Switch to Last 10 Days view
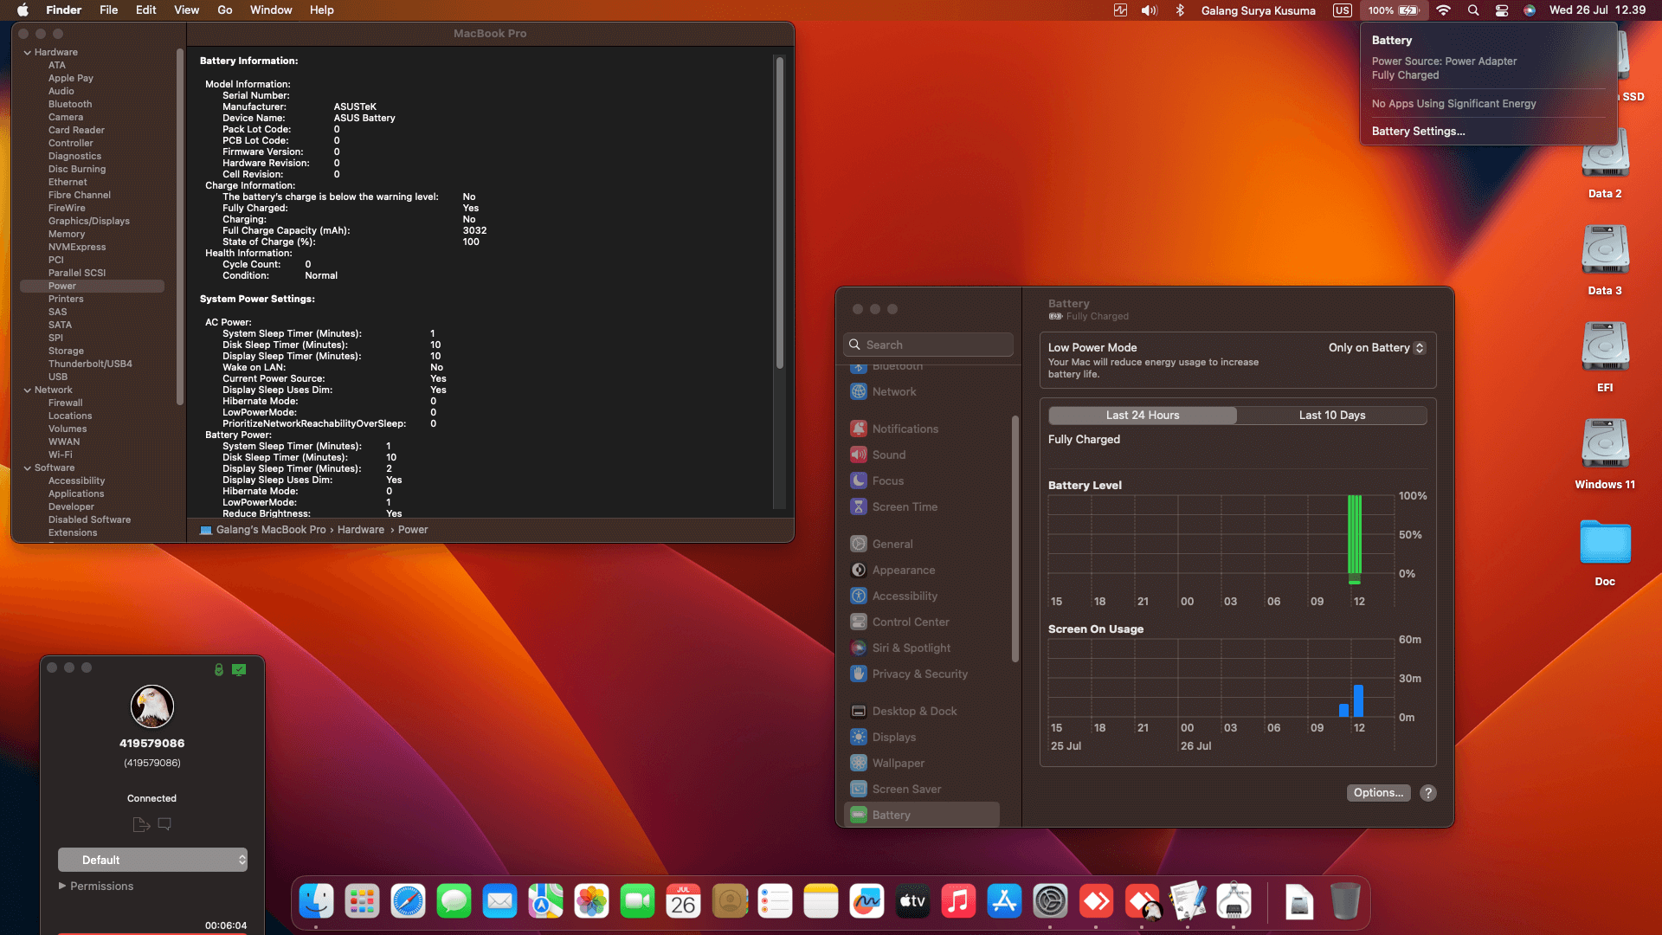 coord(1331,415)
